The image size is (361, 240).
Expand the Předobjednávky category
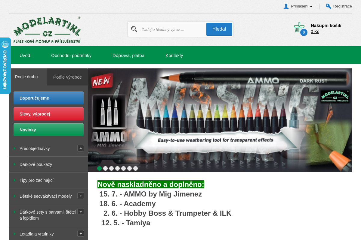tap(81, 148)
